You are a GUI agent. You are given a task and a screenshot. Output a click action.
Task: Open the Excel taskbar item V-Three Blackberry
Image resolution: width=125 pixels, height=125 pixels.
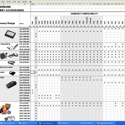pyautogui.click(x=47, y=123)
